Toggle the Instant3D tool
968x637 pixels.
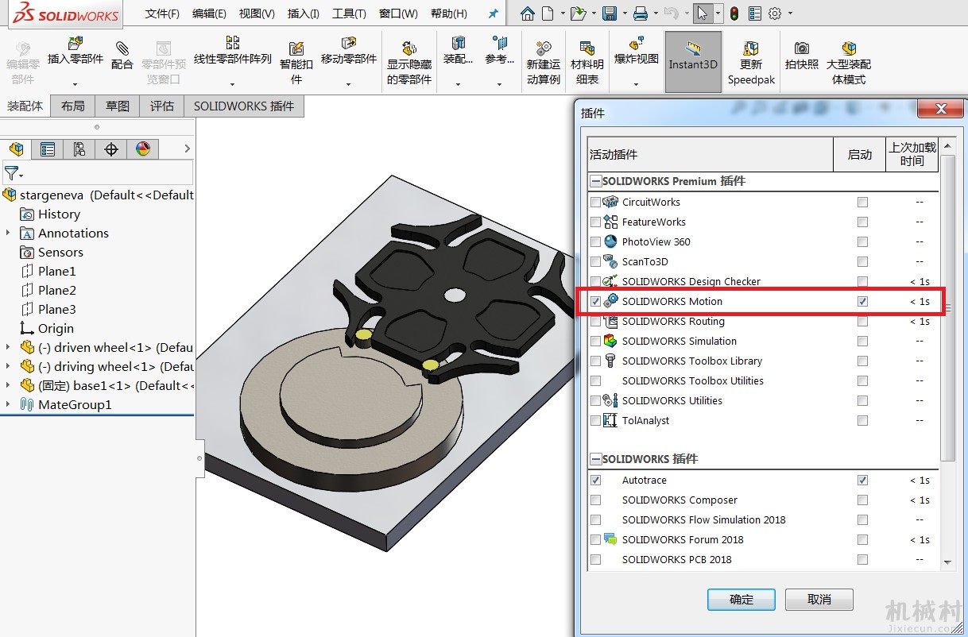pyautogui.click(x=693, y=62)
